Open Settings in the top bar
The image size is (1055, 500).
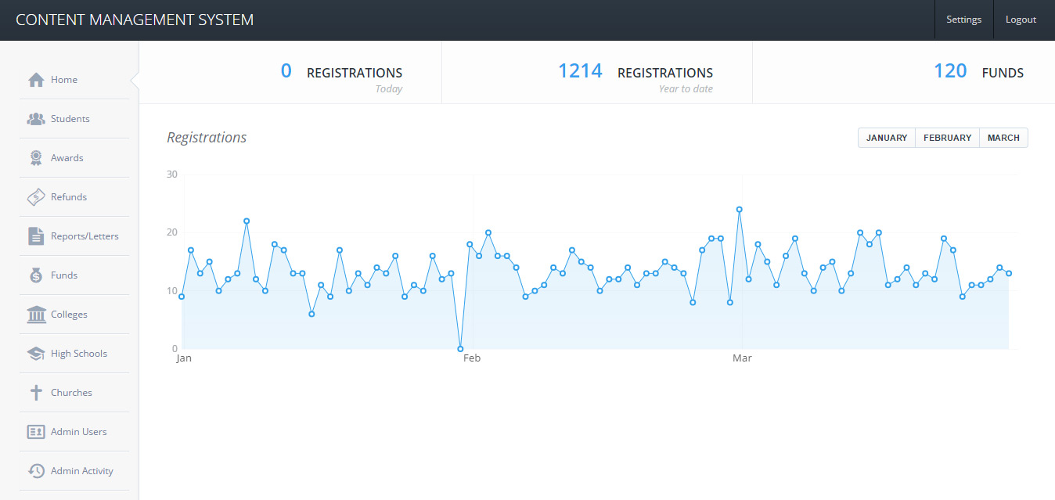963,20
